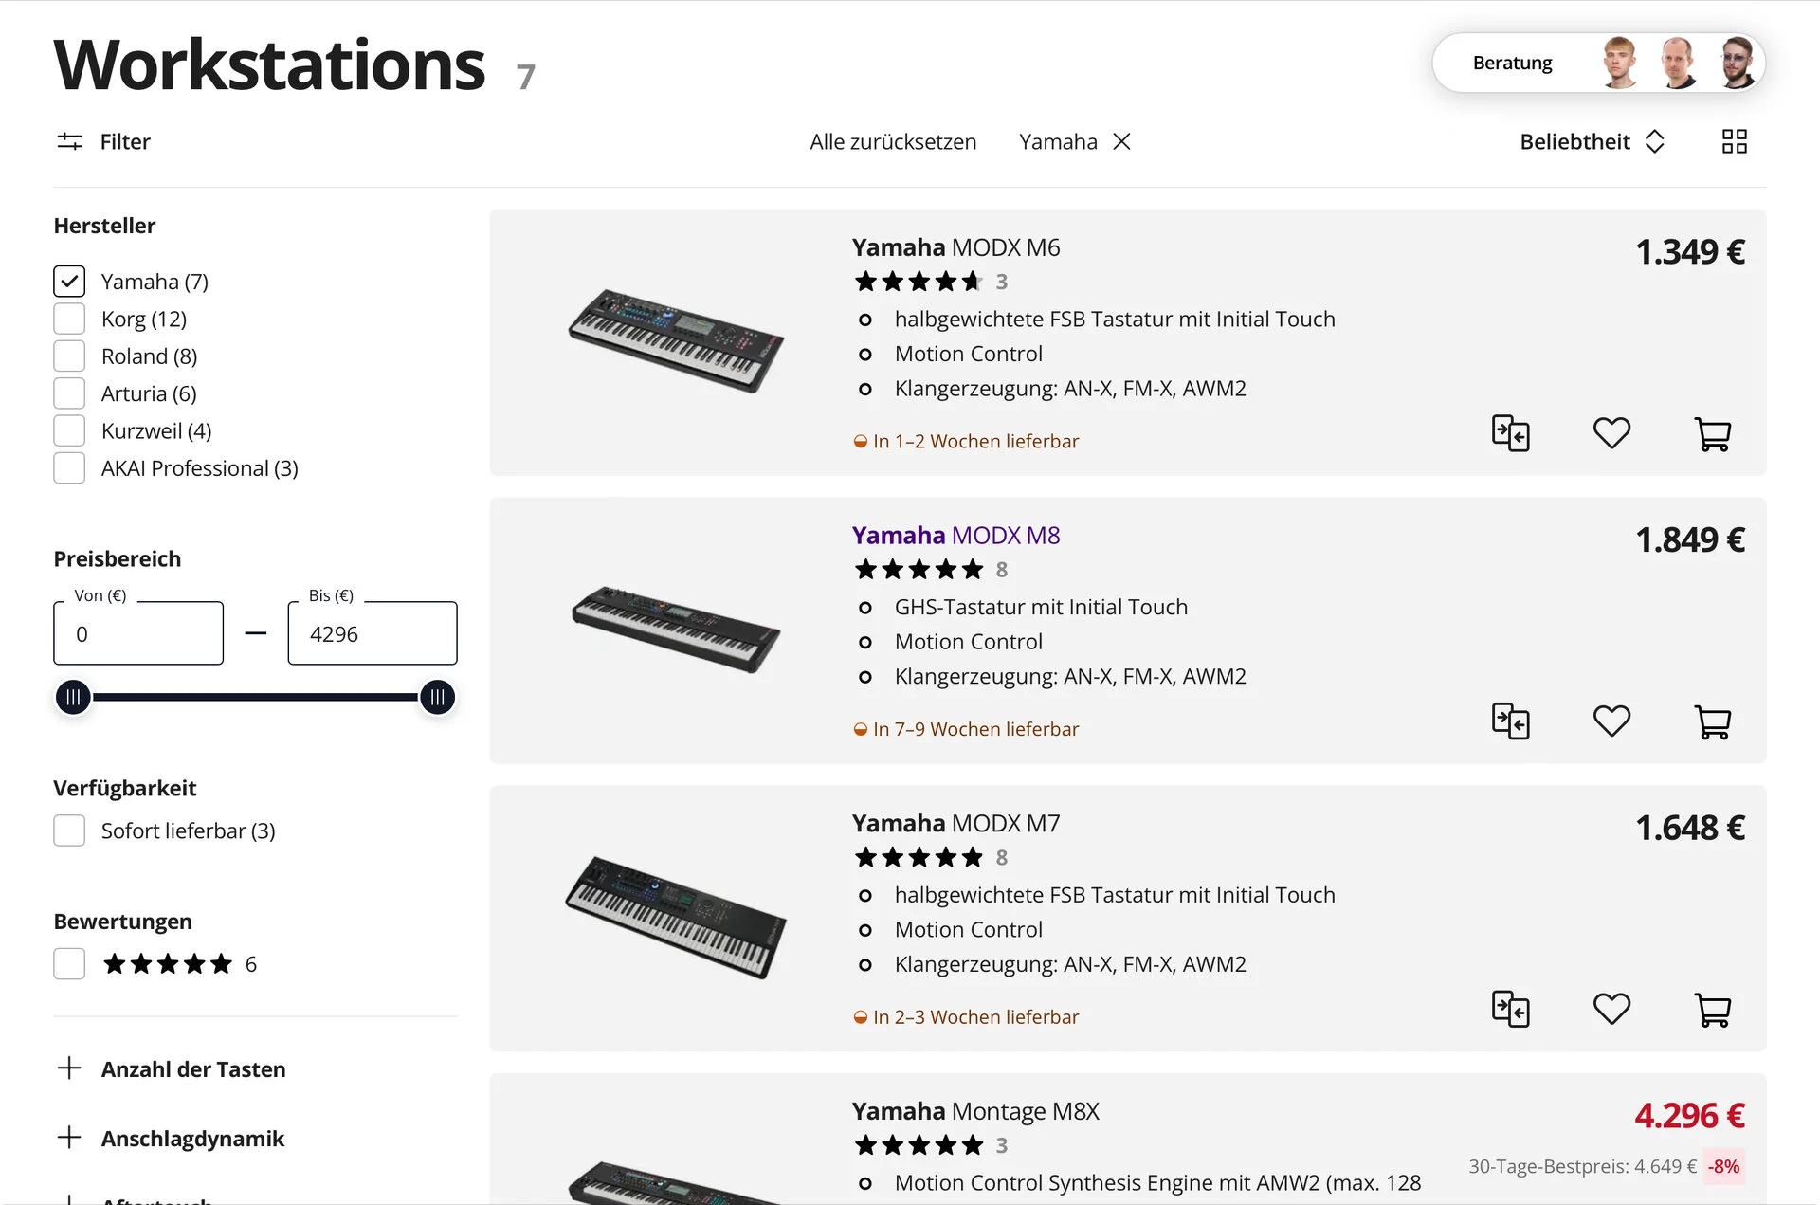Add Yamaha MODX M8 to wishlist
The height and width of the screenshot is (1205, 1820).
[1611, 721]
